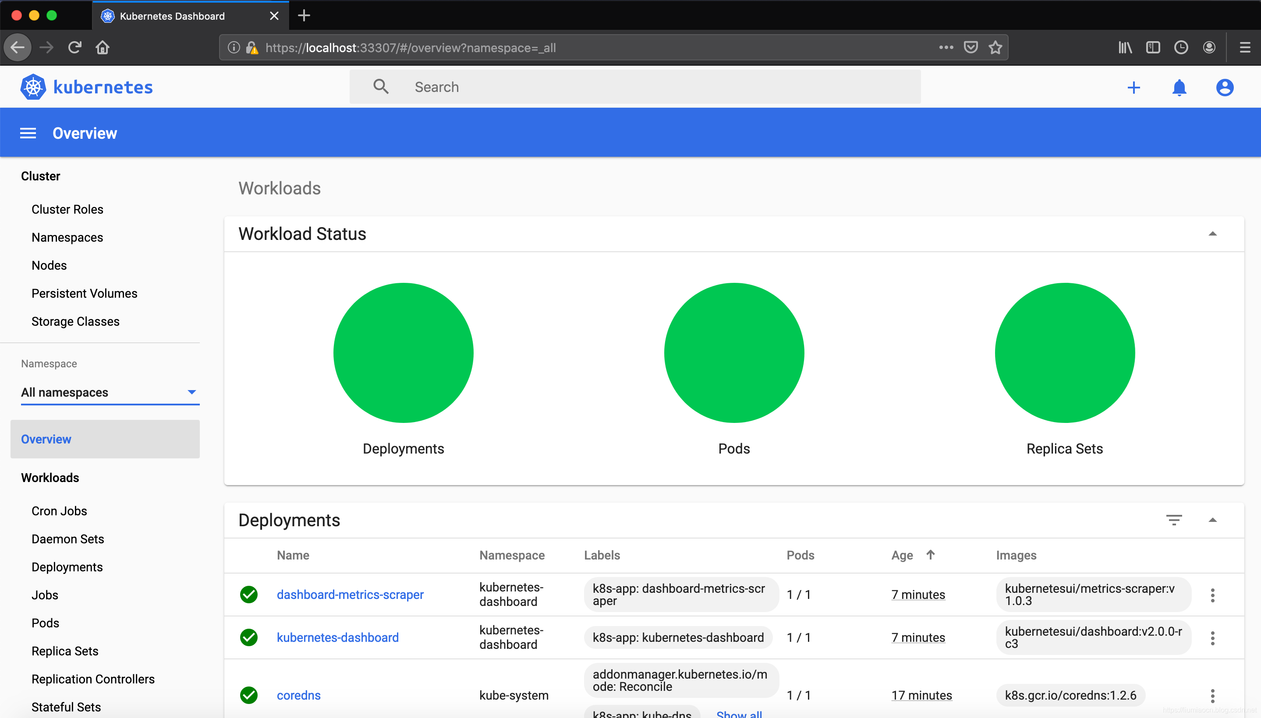Open Replica Sets in sidebar
The width and height of the screenshot is (1261, 718).
pyautogui.click(x=65, y=651)
